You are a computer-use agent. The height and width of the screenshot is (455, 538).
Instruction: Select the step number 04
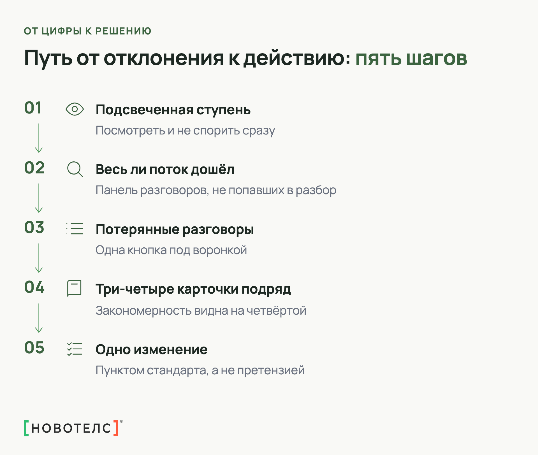(34, 287)
